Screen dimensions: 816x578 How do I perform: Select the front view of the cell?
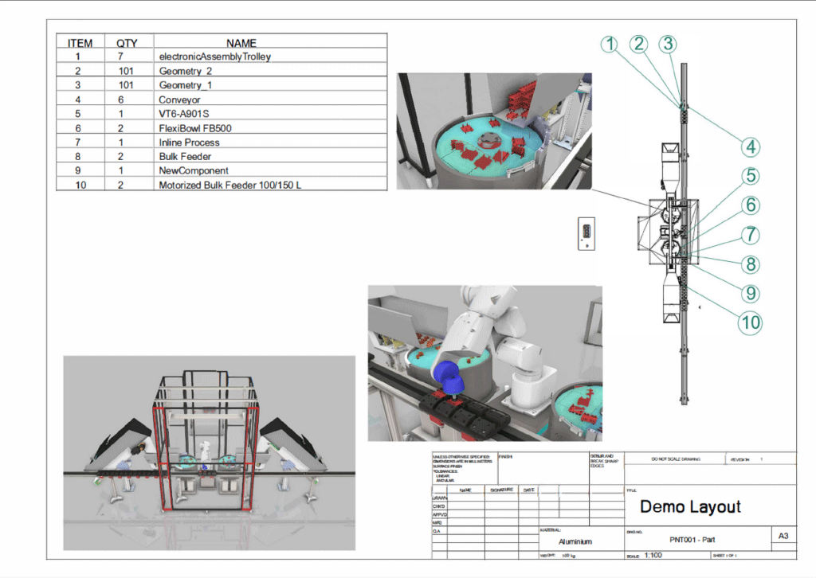point(209,452)
